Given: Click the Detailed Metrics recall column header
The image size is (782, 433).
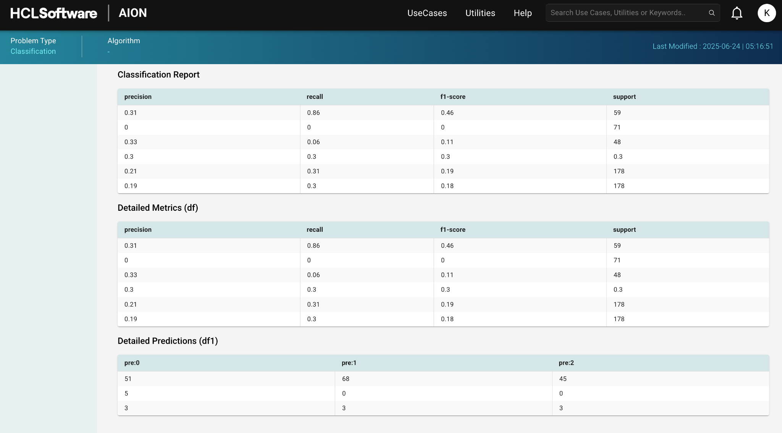Looking at the screenshot, I should (x=315, y=229).
